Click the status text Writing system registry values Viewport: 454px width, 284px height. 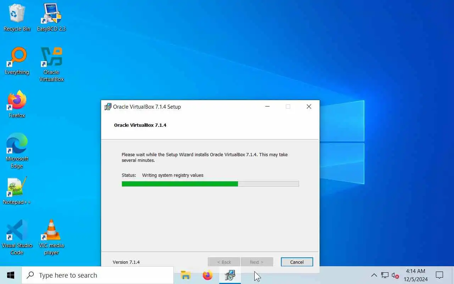(173, 175)
